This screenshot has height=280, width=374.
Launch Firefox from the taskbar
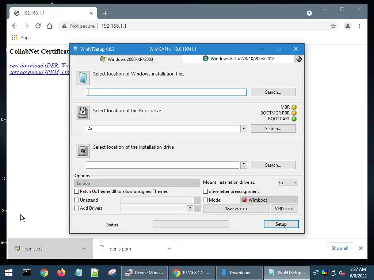[61, 273]
